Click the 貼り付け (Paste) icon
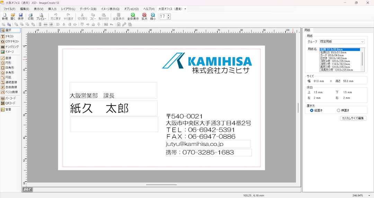The width and height of the screenshot is (374, 198). pyautogui.click(x=104, y=17)
